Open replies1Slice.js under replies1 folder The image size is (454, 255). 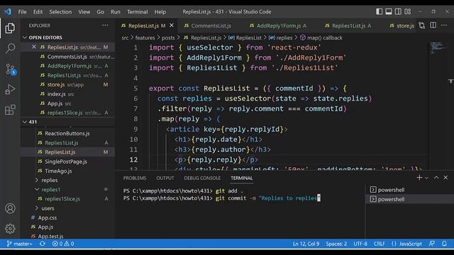(x=62, y=199)
